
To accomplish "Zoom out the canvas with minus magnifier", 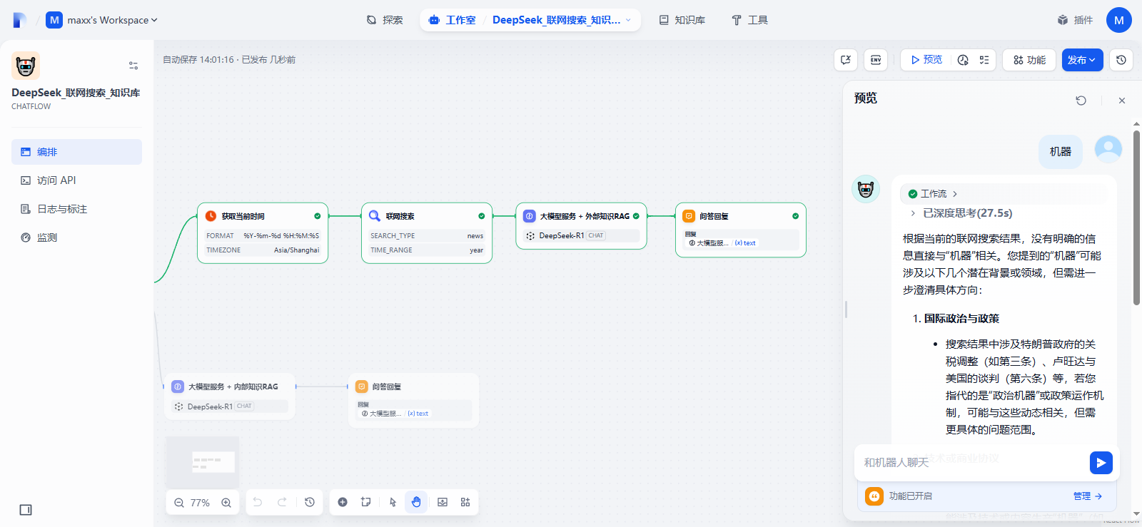I will [179, 503].
